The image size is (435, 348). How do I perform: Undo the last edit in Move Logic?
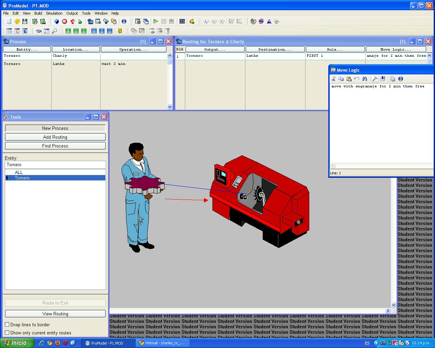pos(357,79)
